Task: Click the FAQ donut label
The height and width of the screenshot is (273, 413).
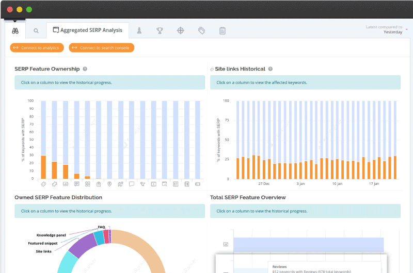Action: [x=101, y=227]
